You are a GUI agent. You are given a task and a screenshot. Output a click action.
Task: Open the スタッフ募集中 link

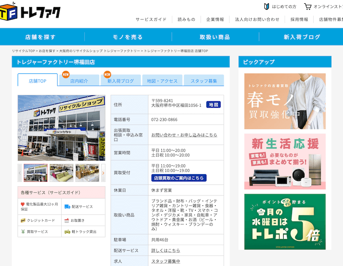tap(165, 261)
